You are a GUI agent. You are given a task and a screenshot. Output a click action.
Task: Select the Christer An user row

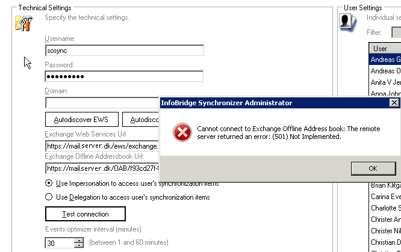click(x=385, y=220)
